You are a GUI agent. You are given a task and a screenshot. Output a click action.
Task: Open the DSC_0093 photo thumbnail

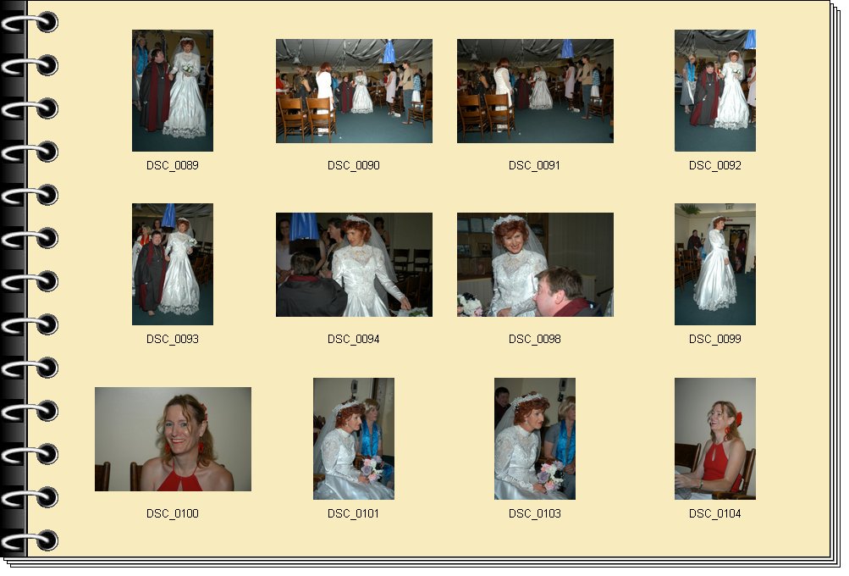(x=173, y=264)
